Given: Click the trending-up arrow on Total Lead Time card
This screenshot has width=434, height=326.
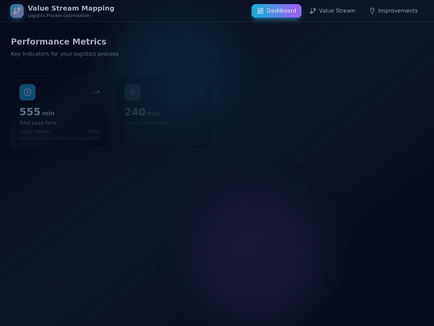Looking at the screenshot, I should tap(96, 92).
